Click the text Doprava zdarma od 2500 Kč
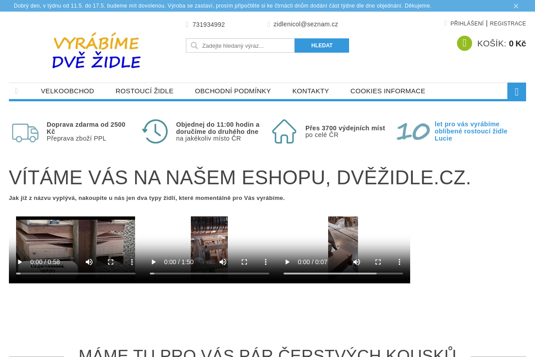Viewport: 535px width, 357px height. point(86,128)
